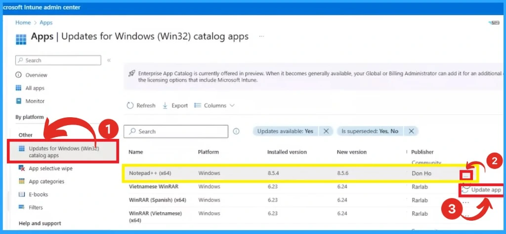The image size is (506, 234).
Task: Remove the Updates available filter
Action: tap(326, 132)
